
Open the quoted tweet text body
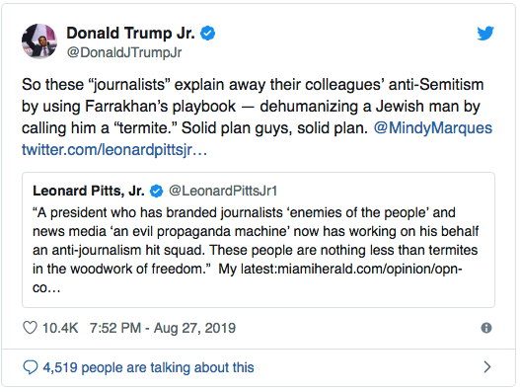pos(256,250)
